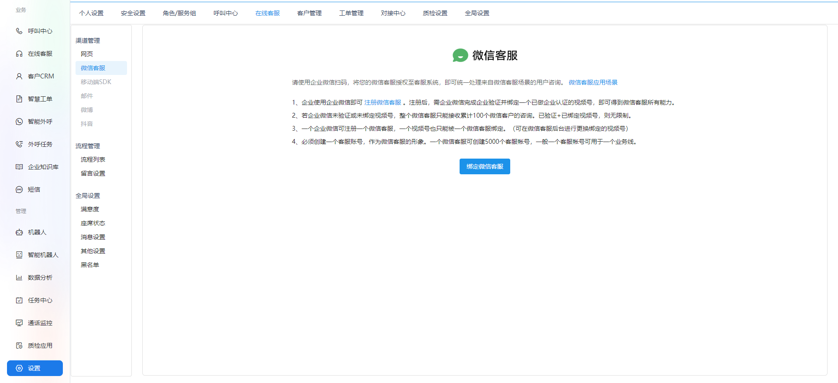Click the 智慧工单 document icon
Viewport: 838px width, 383px height.
pyautogui.click(x=19, y=99)
